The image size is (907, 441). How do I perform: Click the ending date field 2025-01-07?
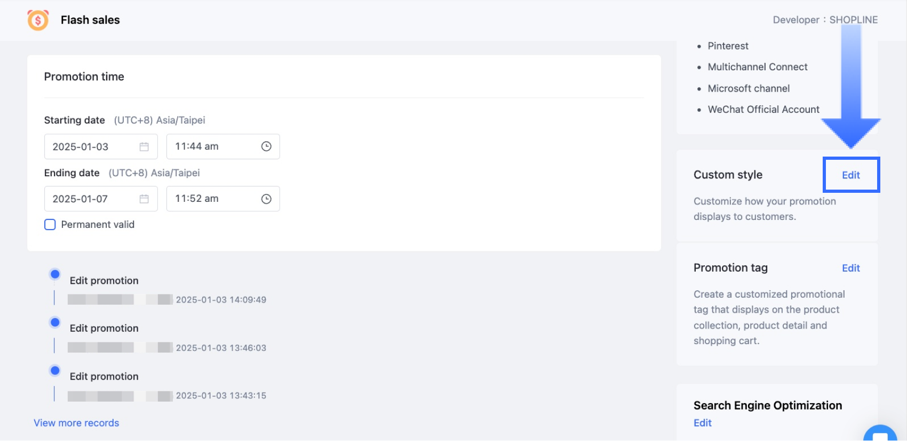(91, 199)
